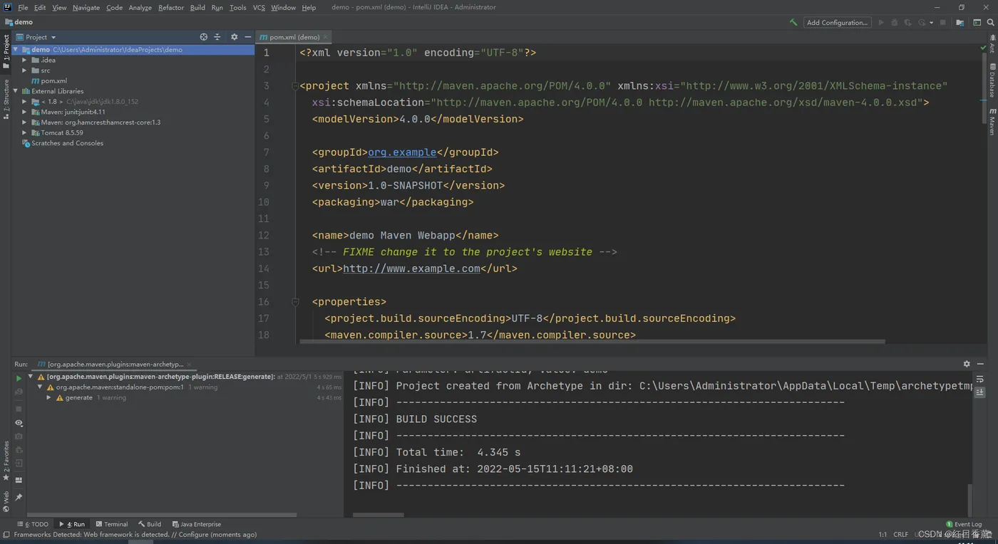Close the maven-archetype Run tab
Screen dimensions: 998x544
(x=189, y=364)
